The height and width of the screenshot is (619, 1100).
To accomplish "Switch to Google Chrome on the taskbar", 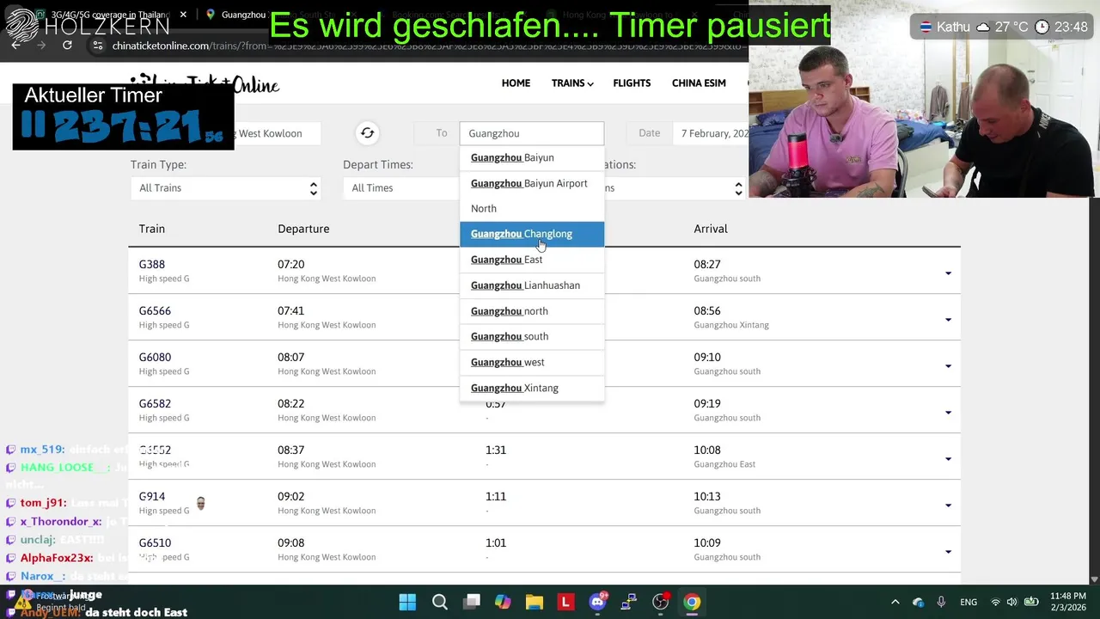I will tap(692, 602).
